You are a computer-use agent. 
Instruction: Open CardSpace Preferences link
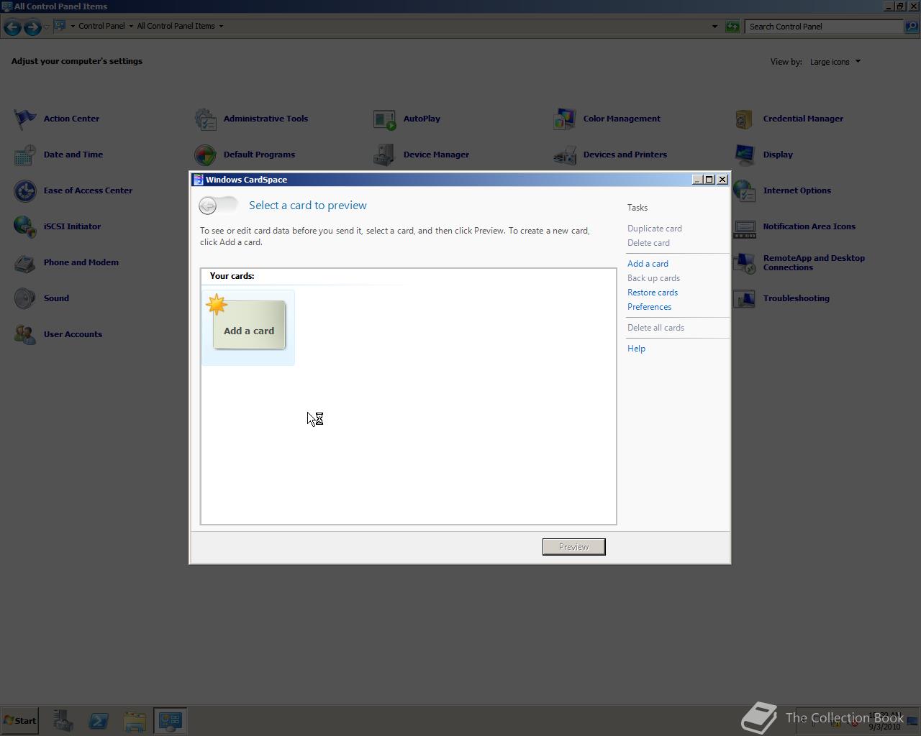click(x=649, y=307)
